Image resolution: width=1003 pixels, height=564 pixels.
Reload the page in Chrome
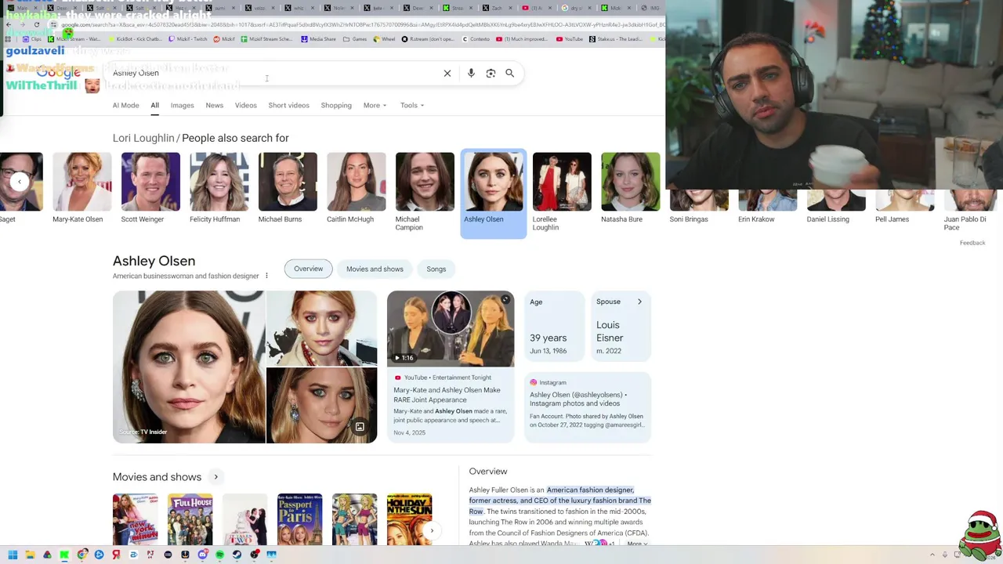click(36, 25)
